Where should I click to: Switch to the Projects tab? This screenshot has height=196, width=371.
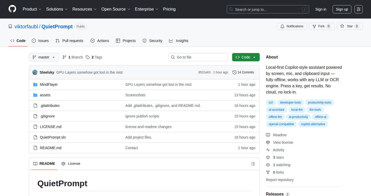tap(126, 41)
